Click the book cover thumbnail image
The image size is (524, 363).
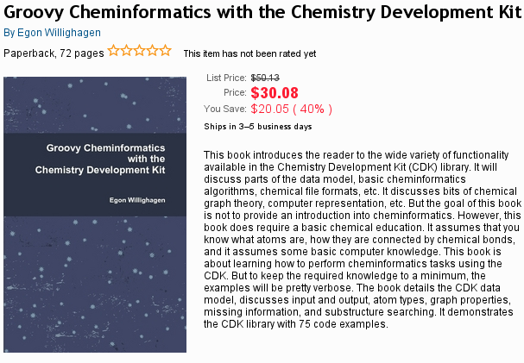coord(95,215)
